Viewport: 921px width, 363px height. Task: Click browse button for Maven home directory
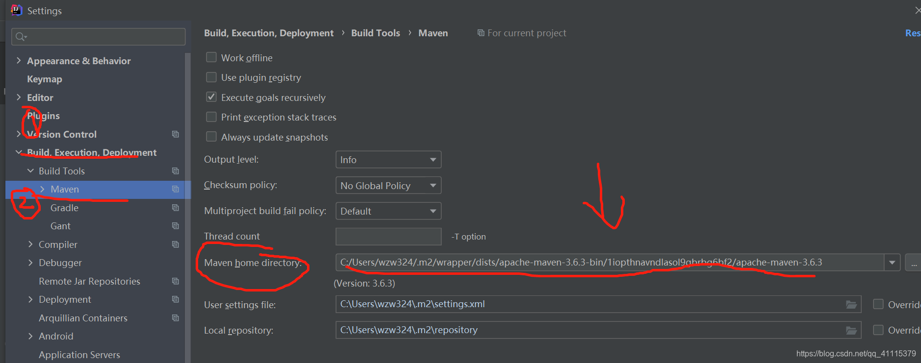point(913,263)
